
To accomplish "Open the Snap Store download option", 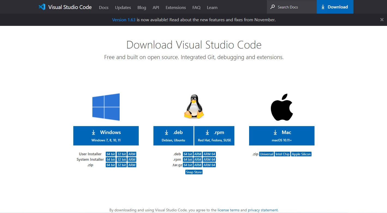I will tap(194, 172).
